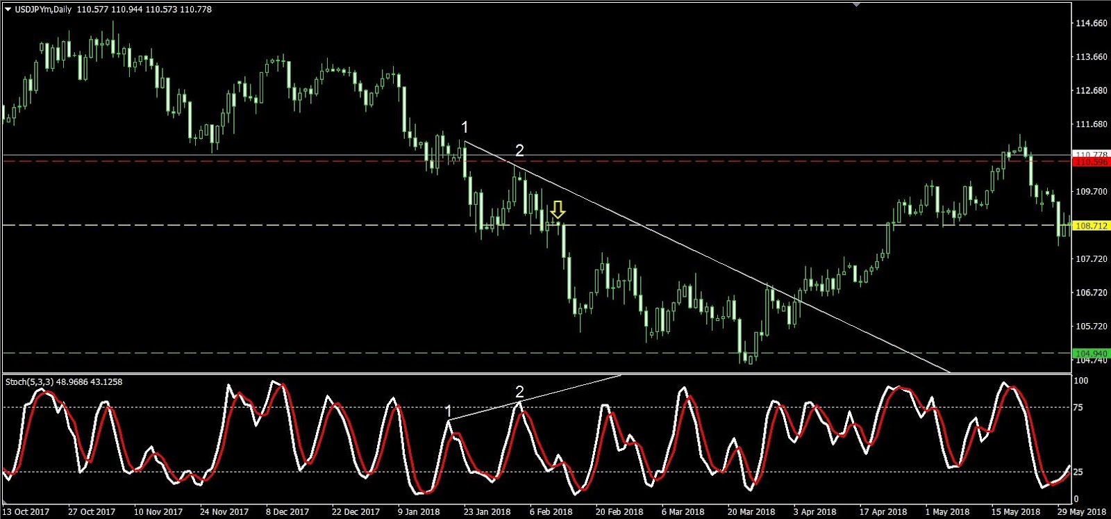Click the yellow 108.712 price level tag
This screenshot has width=1111, height=519.
click(1091, 226)
